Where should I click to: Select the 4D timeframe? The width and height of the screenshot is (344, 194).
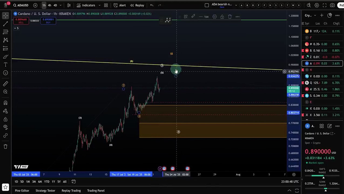pyautogui.click(x=55, y=5)
